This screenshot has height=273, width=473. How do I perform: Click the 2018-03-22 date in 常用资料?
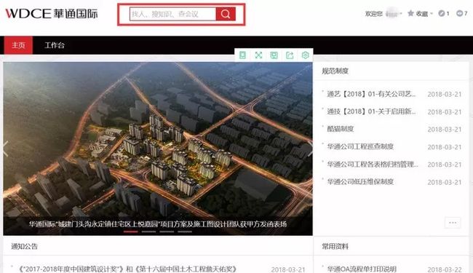tap(445, 269)
